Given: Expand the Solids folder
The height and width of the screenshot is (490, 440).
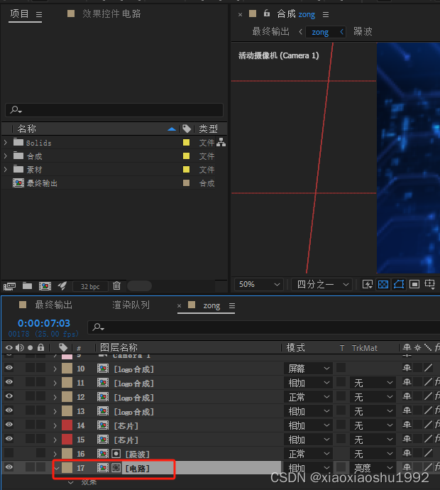Looking at the screenshot, I should 5,143.
